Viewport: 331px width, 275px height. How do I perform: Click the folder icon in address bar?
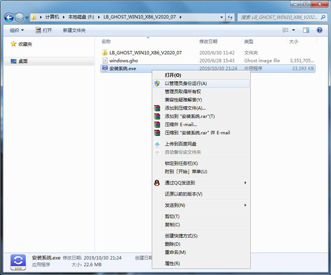point(34,17)
